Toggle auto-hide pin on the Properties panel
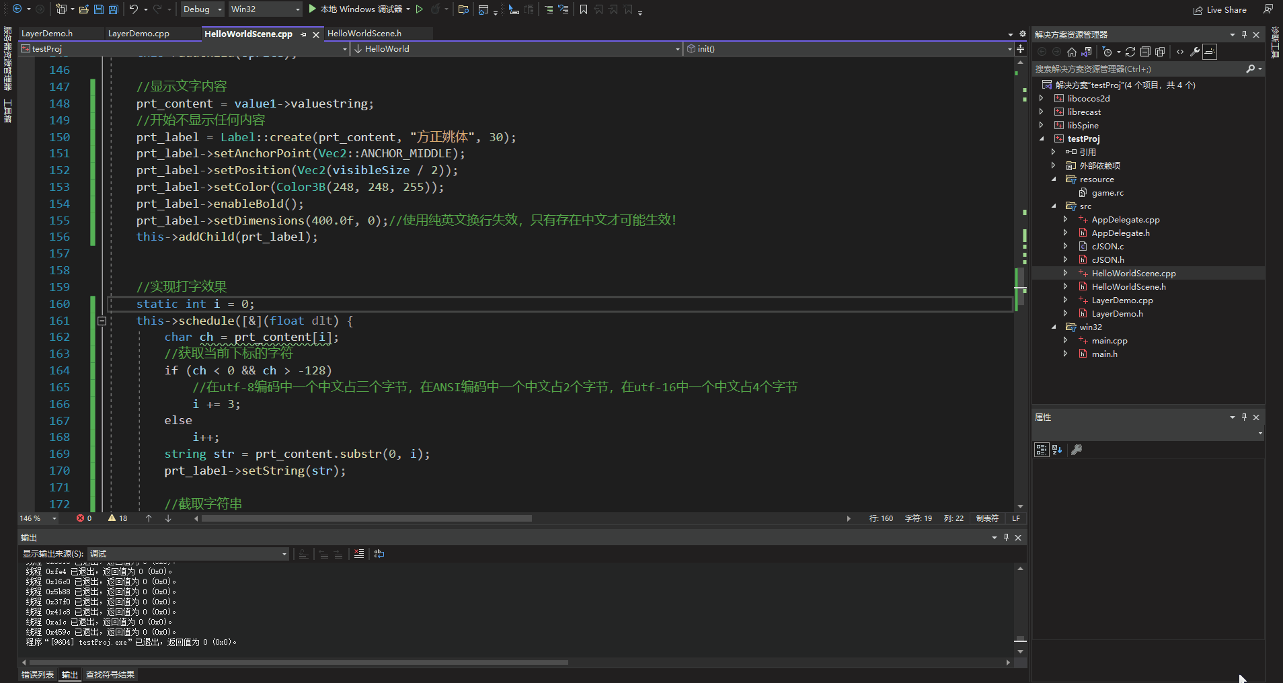Screen dimensions: 1283x683 tap(1244, 417)
